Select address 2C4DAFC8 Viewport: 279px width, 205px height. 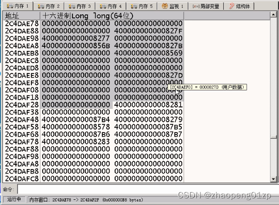[x=22, y=178]
